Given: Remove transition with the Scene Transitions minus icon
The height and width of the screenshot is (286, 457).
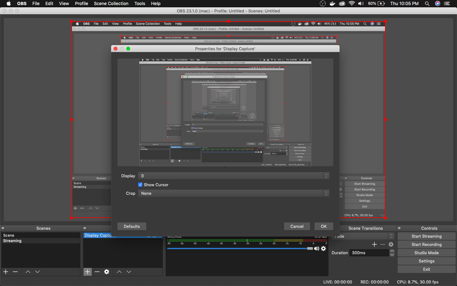Looking at the screenshot, I should (x=383, y=244).
